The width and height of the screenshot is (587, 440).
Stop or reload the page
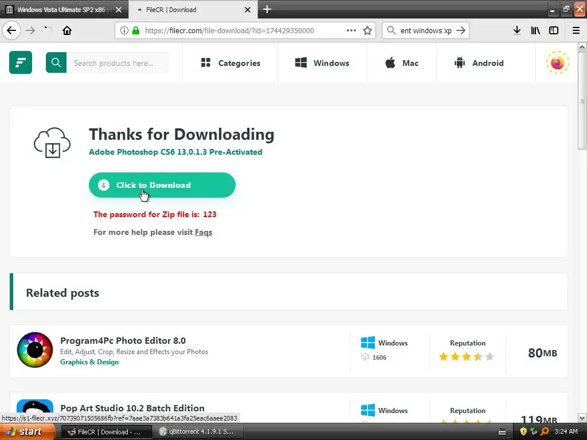click(x=48, y=30)
